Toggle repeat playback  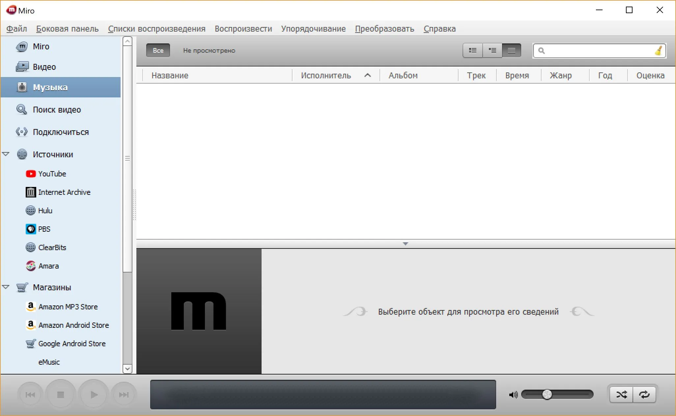pos(644,394)
